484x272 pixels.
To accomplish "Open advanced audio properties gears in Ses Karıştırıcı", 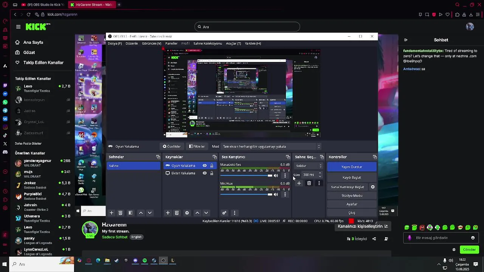I will pyautogui.click(x=224, y=213).
